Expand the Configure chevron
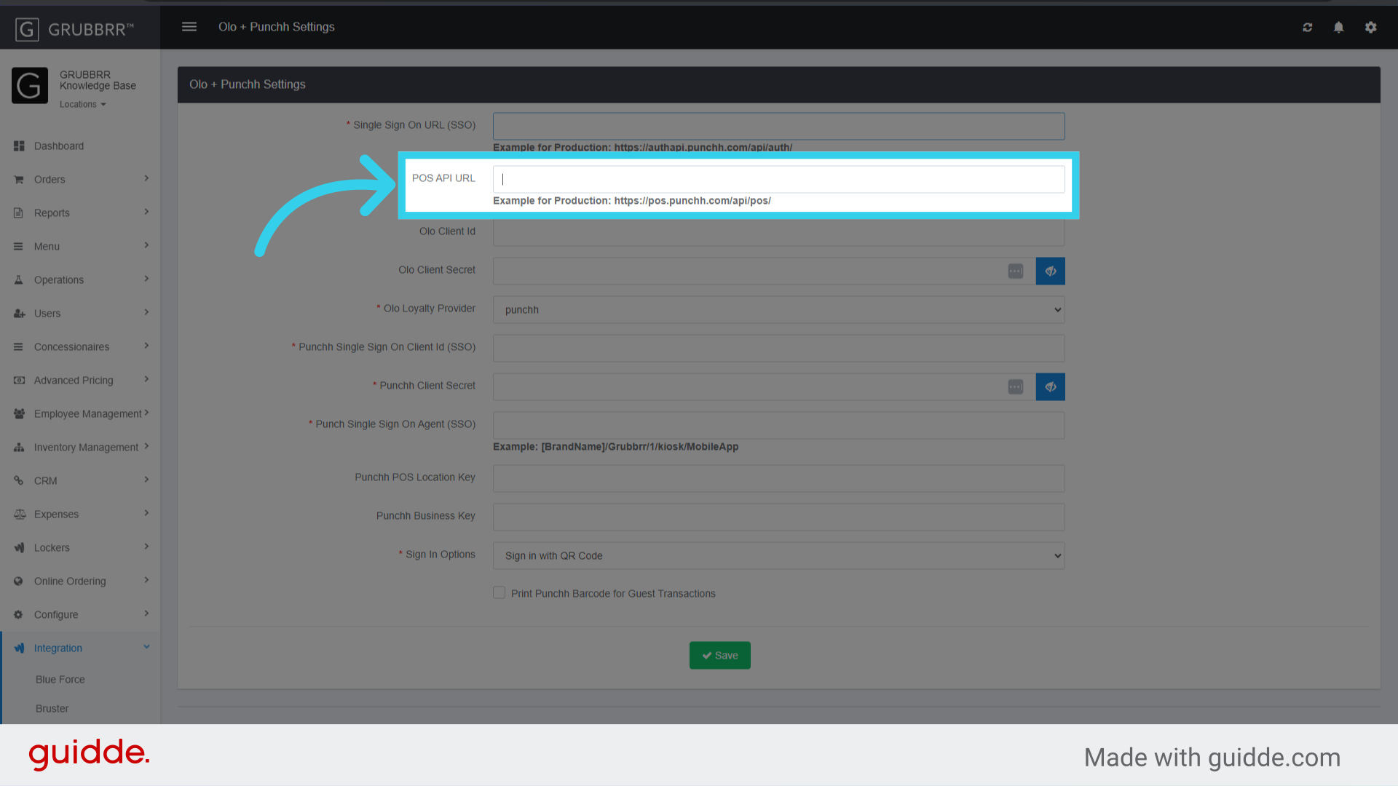 [146, 614]
